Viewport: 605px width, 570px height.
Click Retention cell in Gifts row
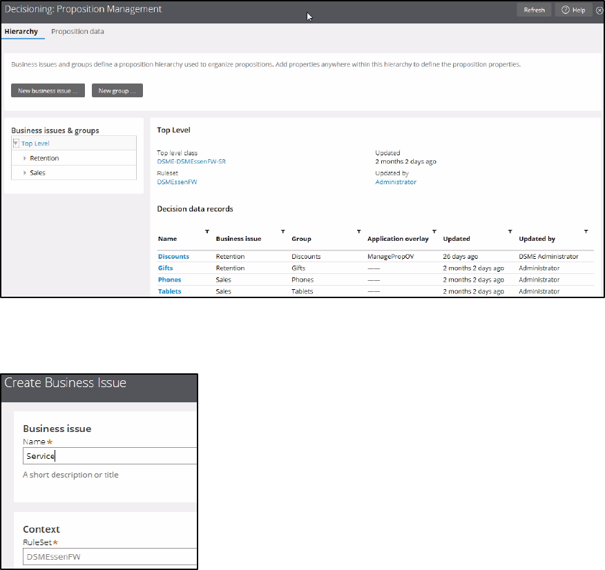[x=230, y=268]
